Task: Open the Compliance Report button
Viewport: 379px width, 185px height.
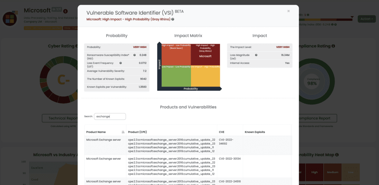Action: [318, 118]
